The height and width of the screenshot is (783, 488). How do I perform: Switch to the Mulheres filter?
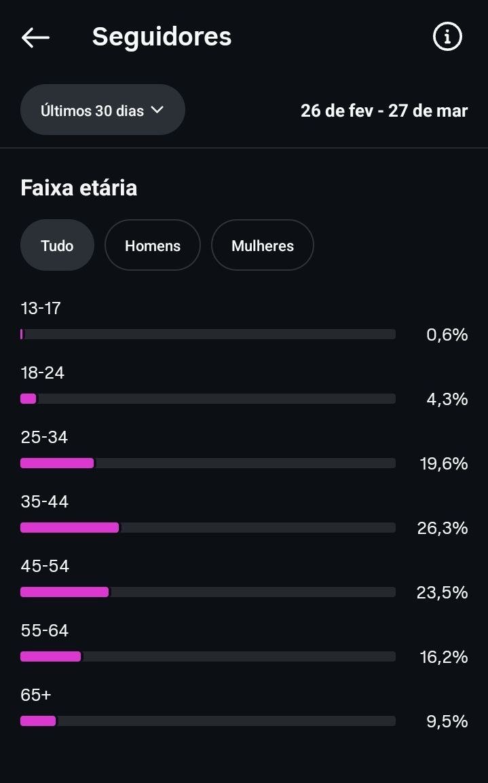(x=263, y=246)
